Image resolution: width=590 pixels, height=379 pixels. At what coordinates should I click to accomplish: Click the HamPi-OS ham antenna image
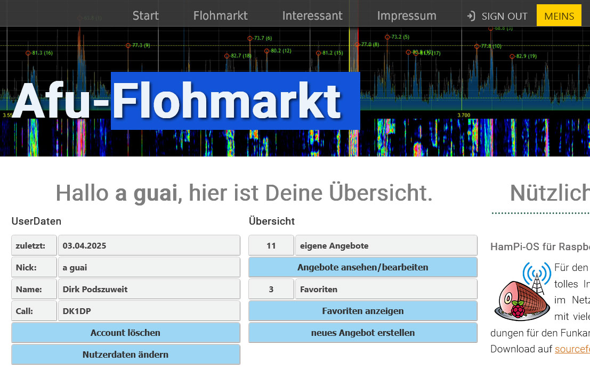pyautogui.click(x=522, y=292)
